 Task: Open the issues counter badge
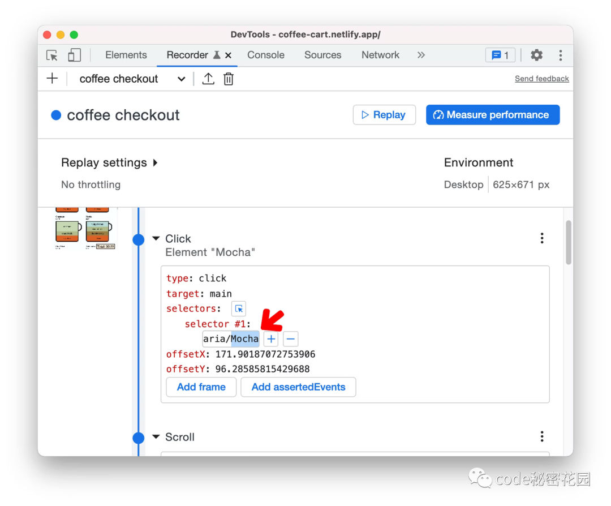(x=500, y=55)
